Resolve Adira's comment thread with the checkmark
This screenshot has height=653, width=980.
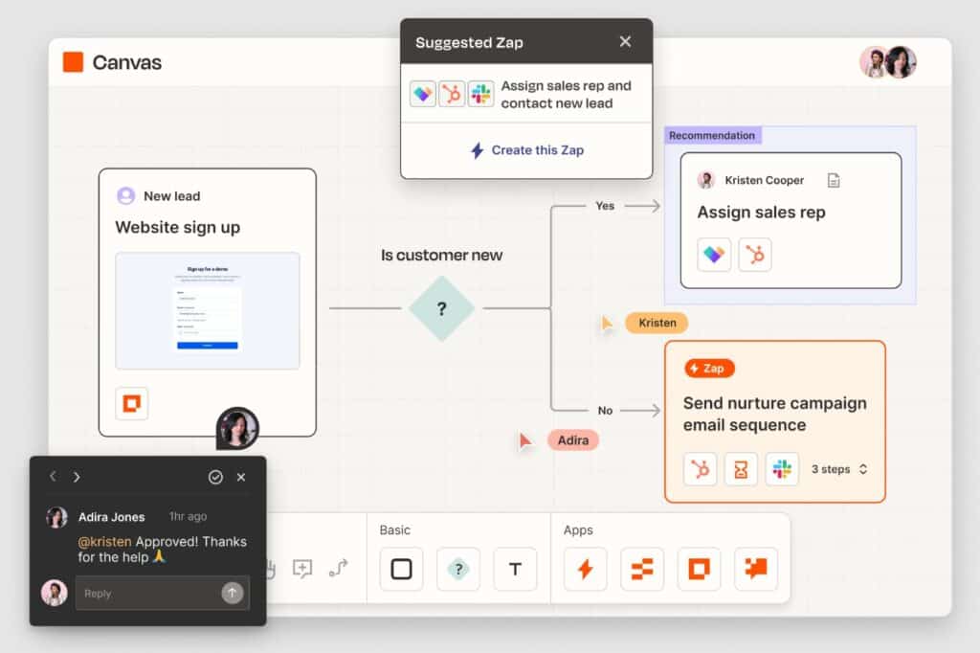[x=214, y=477]
